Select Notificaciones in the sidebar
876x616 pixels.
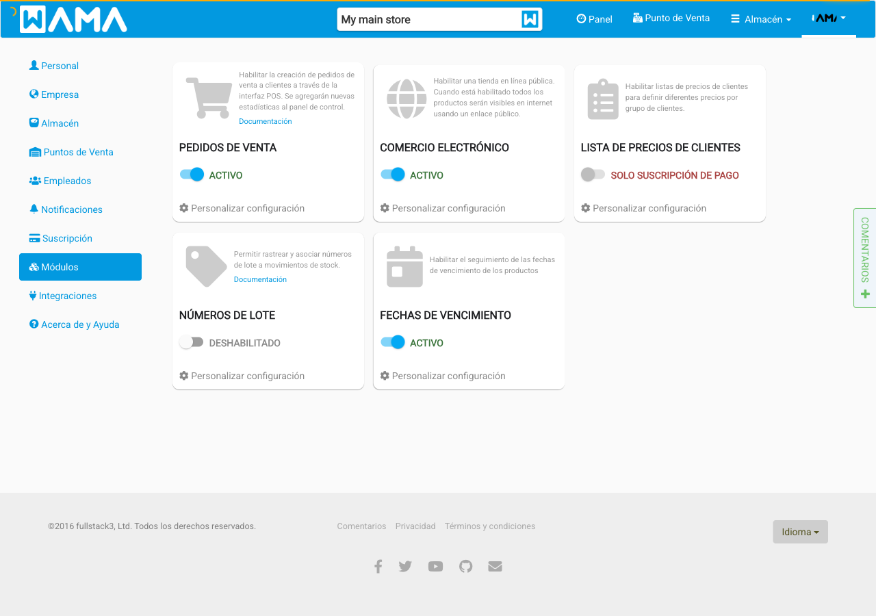80,209
